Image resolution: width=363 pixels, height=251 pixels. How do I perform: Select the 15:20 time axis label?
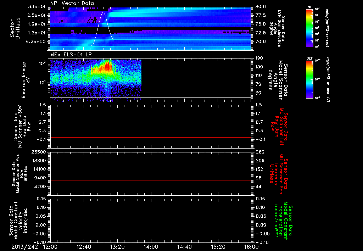tap(218, 247)
